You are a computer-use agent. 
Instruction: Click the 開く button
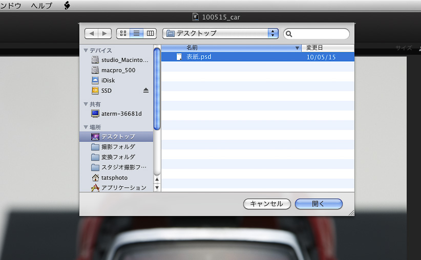tap(318, 204)
